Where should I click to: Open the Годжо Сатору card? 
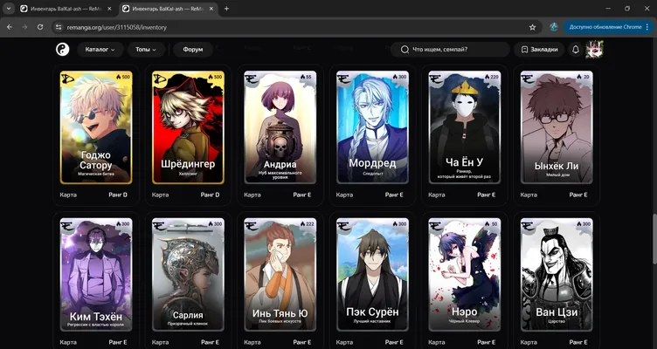pyautogui.click(x=96, y=127)
